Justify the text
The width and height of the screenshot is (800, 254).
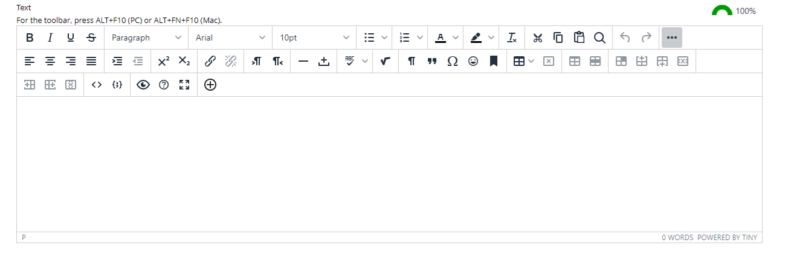91,61
